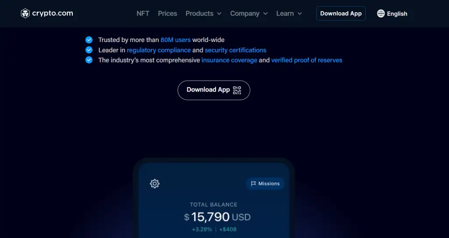Viewport: 449px width, 238px height.
Task: Expand the Learn dropdown menu
Action: pyautogui.click(x=289, y=14)
